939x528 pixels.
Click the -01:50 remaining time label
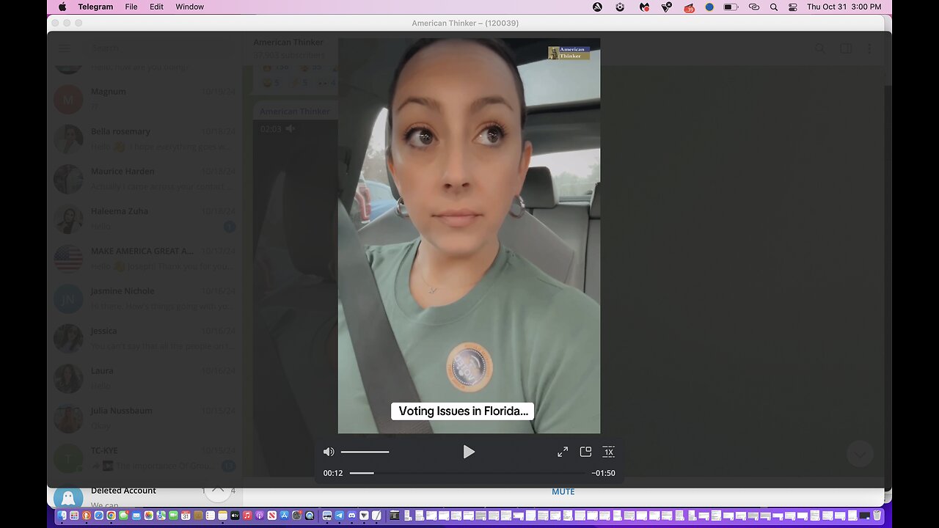click(604, 473)
